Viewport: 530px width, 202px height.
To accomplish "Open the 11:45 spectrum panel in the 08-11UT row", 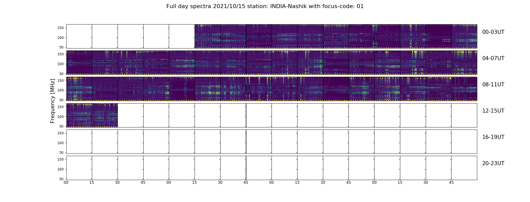I will pos(464,89).
